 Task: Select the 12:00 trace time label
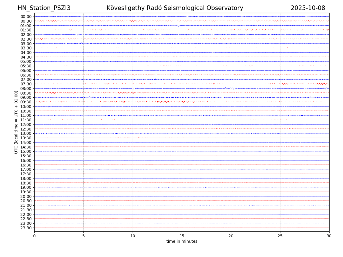[x=26, y=125]
